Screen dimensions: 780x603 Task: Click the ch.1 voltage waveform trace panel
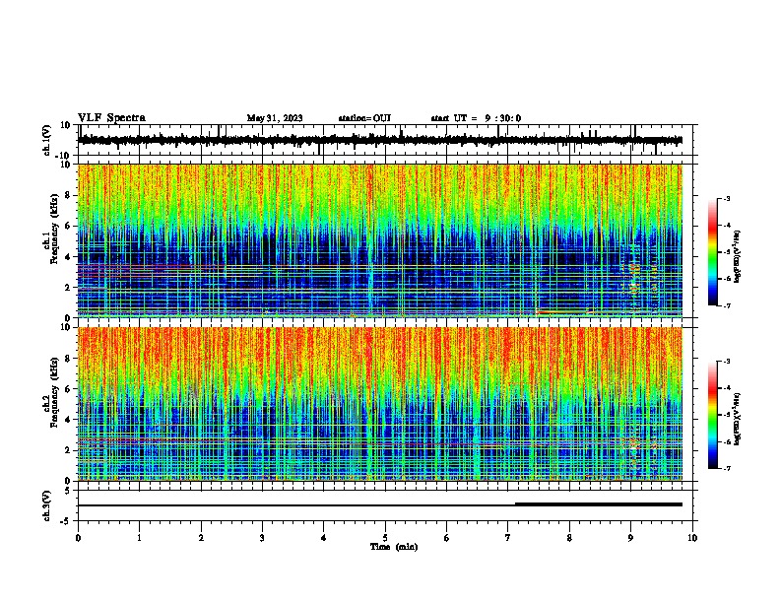pos(385,140)
